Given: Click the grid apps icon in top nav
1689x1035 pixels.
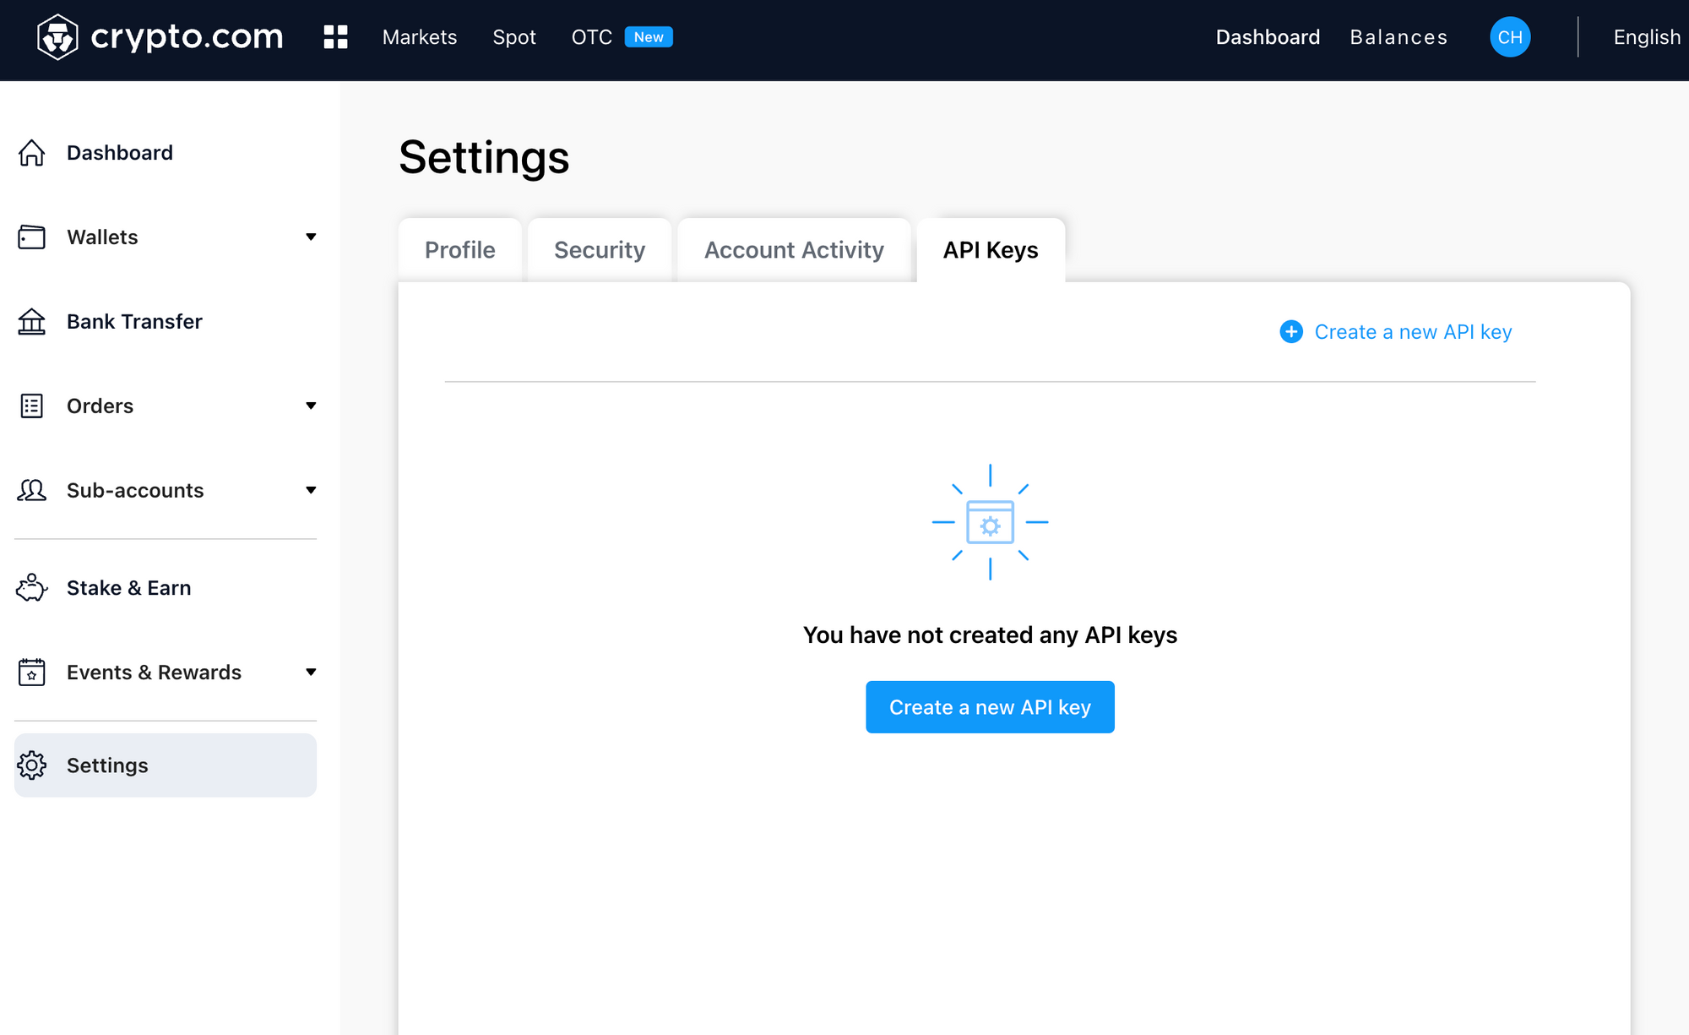Looking at the screenshot, I should (335, 36).
